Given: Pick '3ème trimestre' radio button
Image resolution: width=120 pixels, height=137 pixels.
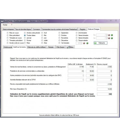Looking at the screenshot, I should tap(77, 35).
